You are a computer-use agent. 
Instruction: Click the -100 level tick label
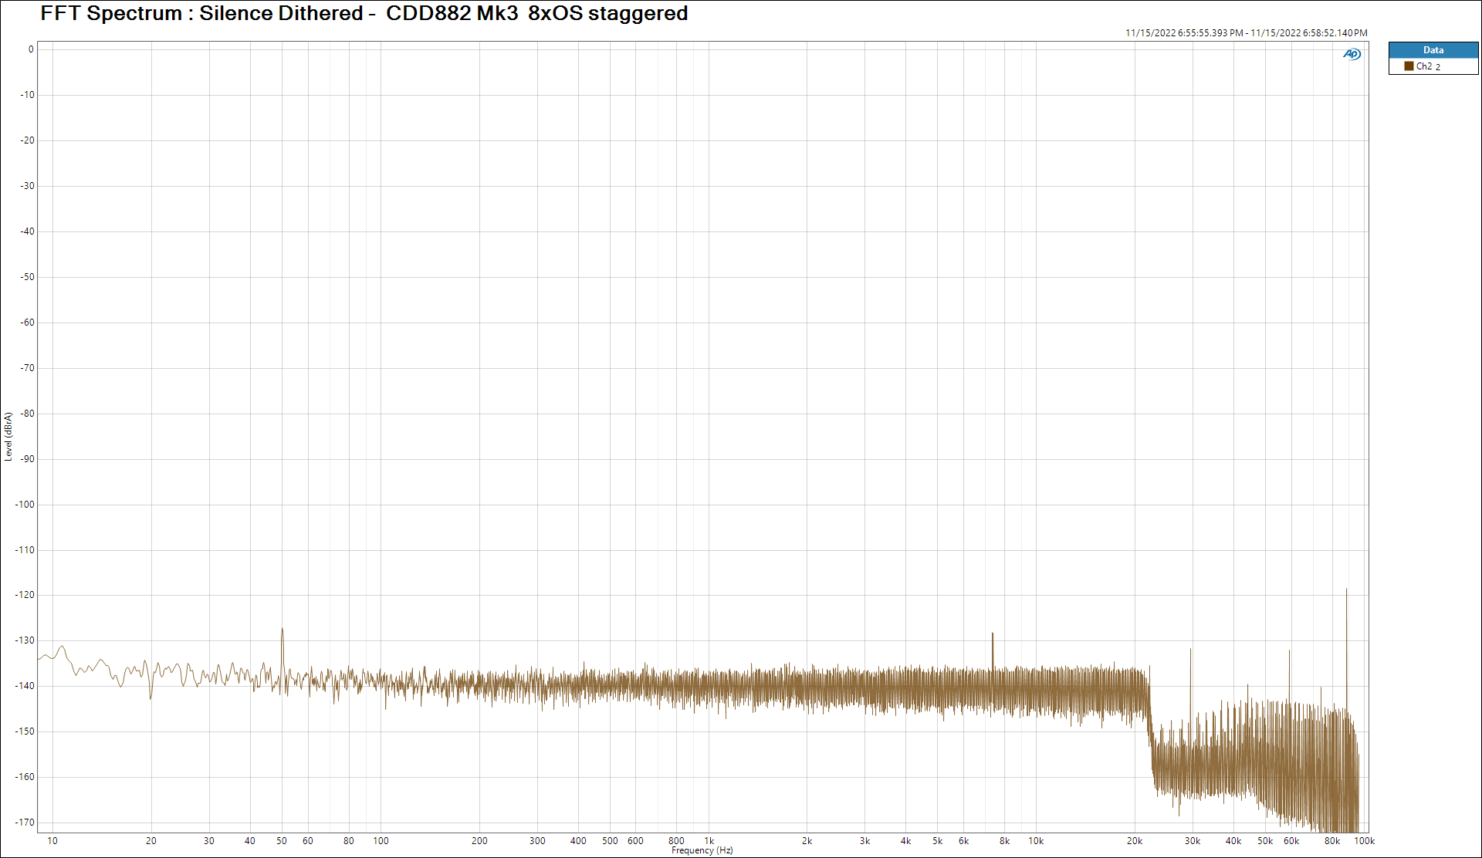25,505
